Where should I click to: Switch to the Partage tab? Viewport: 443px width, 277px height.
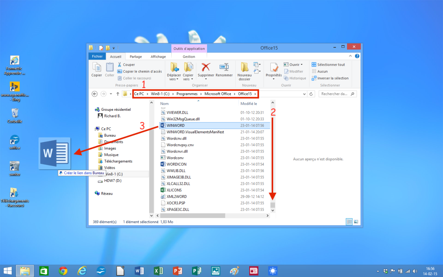pyautogui.click(x=135, y=57)
